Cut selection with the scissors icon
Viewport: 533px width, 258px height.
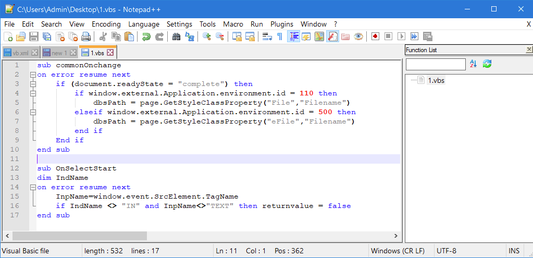(x=104, y=36)
